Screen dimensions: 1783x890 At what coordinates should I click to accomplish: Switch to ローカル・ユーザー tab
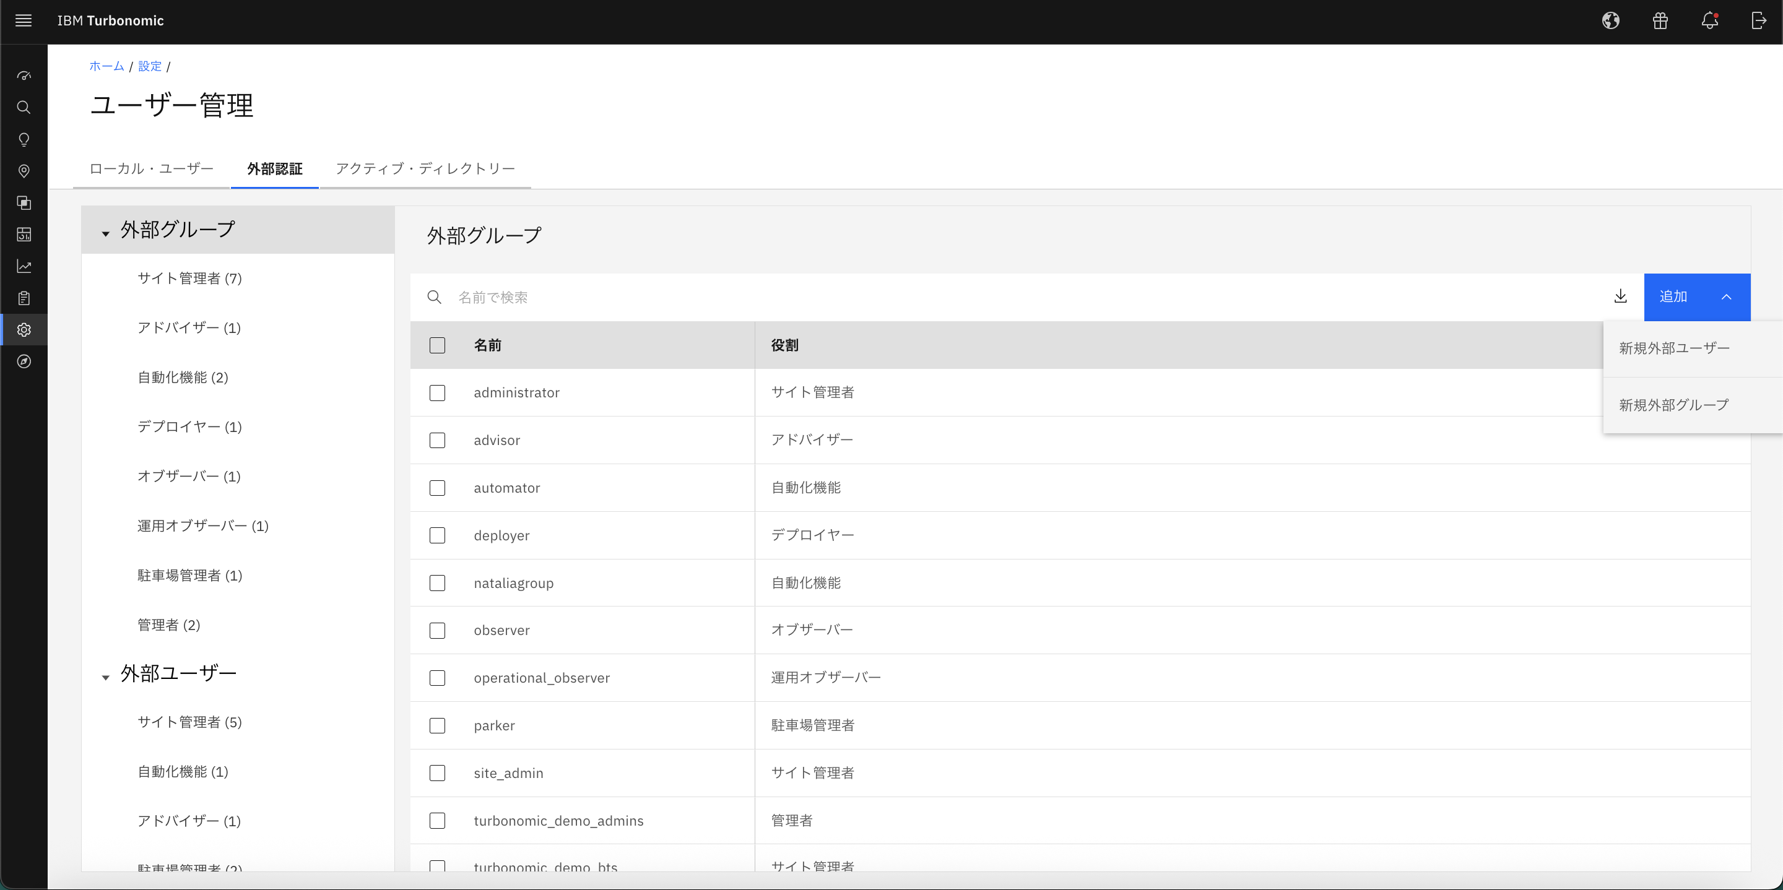[x=151, y=169]
